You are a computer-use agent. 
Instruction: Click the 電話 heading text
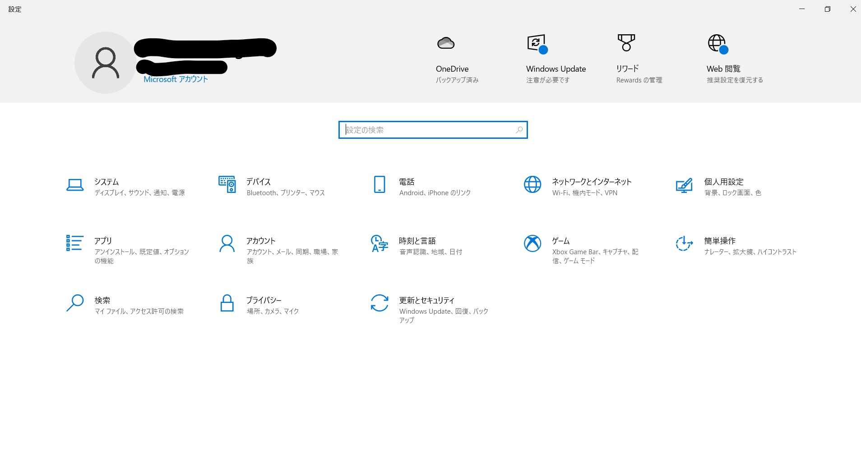(x=407, y=182)
